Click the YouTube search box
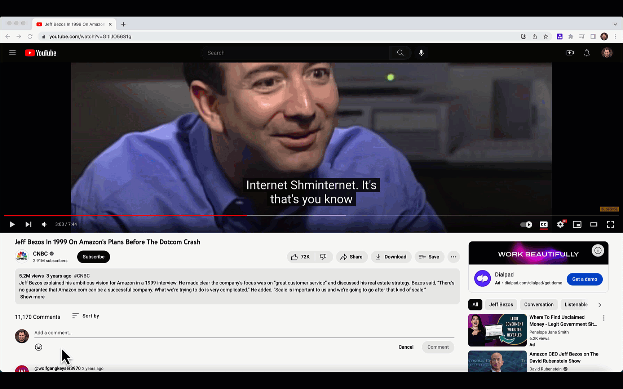Viewport: 623px width, 389px height. (296, 53)
